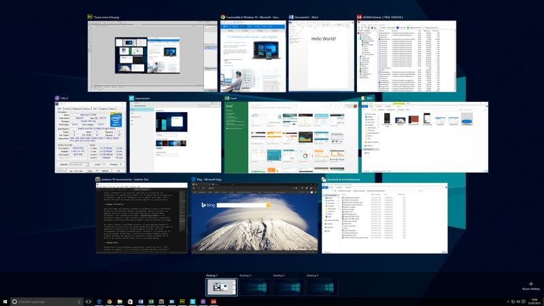This screenshot has width=544, height=306.
Task: Open the Store taskbar icon
Action: click(130, 301)
